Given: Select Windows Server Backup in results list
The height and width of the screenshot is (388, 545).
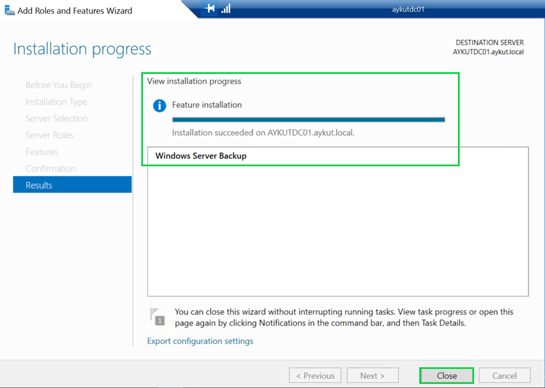Looking at the screenshot, I should [x=201, y=156].
